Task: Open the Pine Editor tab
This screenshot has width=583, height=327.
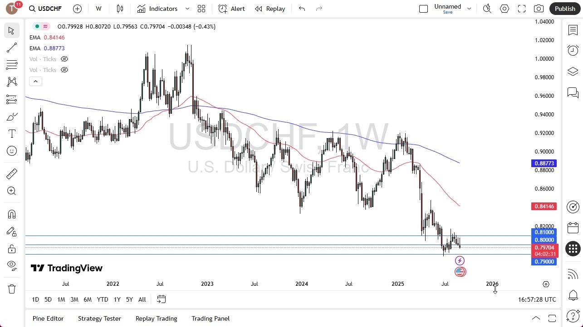Action: [48, 318]
